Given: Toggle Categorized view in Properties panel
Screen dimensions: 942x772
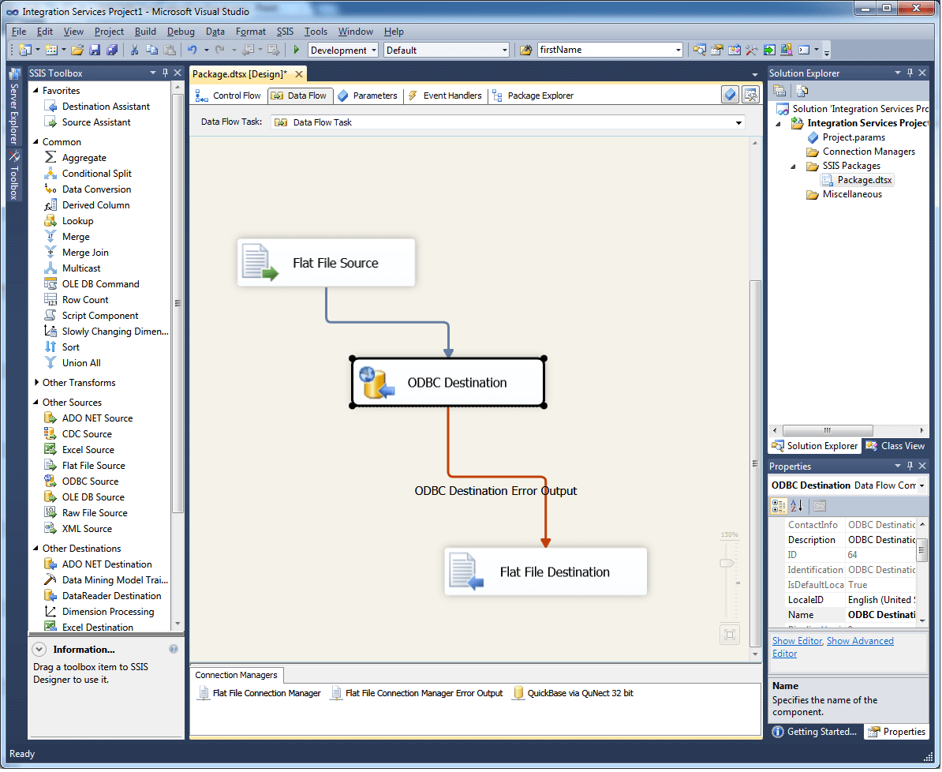Looking at the screenshot, I should point(779,506).
